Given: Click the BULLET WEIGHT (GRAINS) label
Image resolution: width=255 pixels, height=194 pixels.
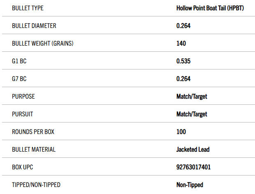Looking at the screenshot, I should point(43,43).
